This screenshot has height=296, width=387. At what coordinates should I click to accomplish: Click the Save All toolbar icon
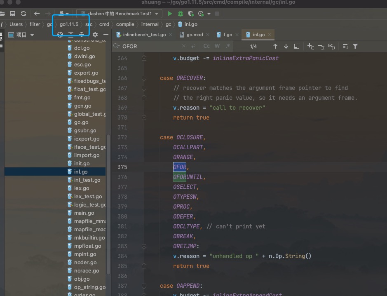pos(13,14)
